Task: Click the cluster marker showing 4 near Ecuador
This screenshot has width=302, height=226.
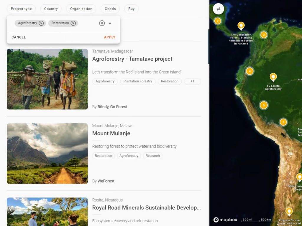Action: pyautogui.click(x=250, y=71)
